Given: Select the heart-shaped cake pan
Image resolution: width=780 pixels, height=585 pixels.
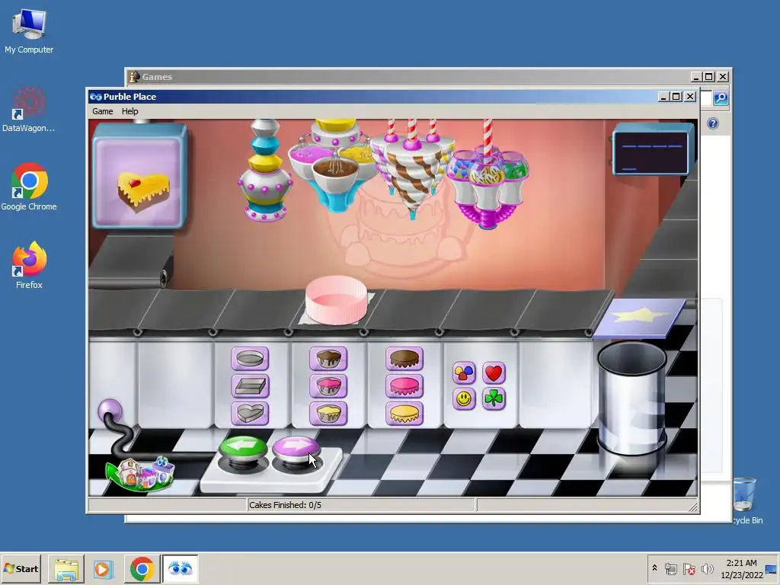Looking at the screenshot, I should coord(250,413).
